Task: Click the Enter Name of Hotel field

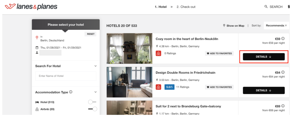Action: tap(66, 76)
